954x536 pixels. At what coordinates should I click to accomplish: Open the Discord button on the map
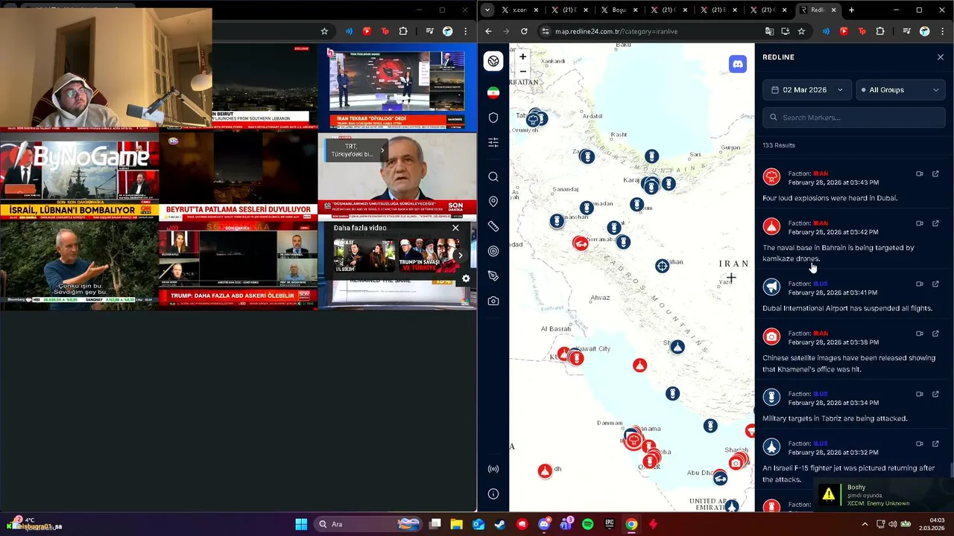coord(738,64)
